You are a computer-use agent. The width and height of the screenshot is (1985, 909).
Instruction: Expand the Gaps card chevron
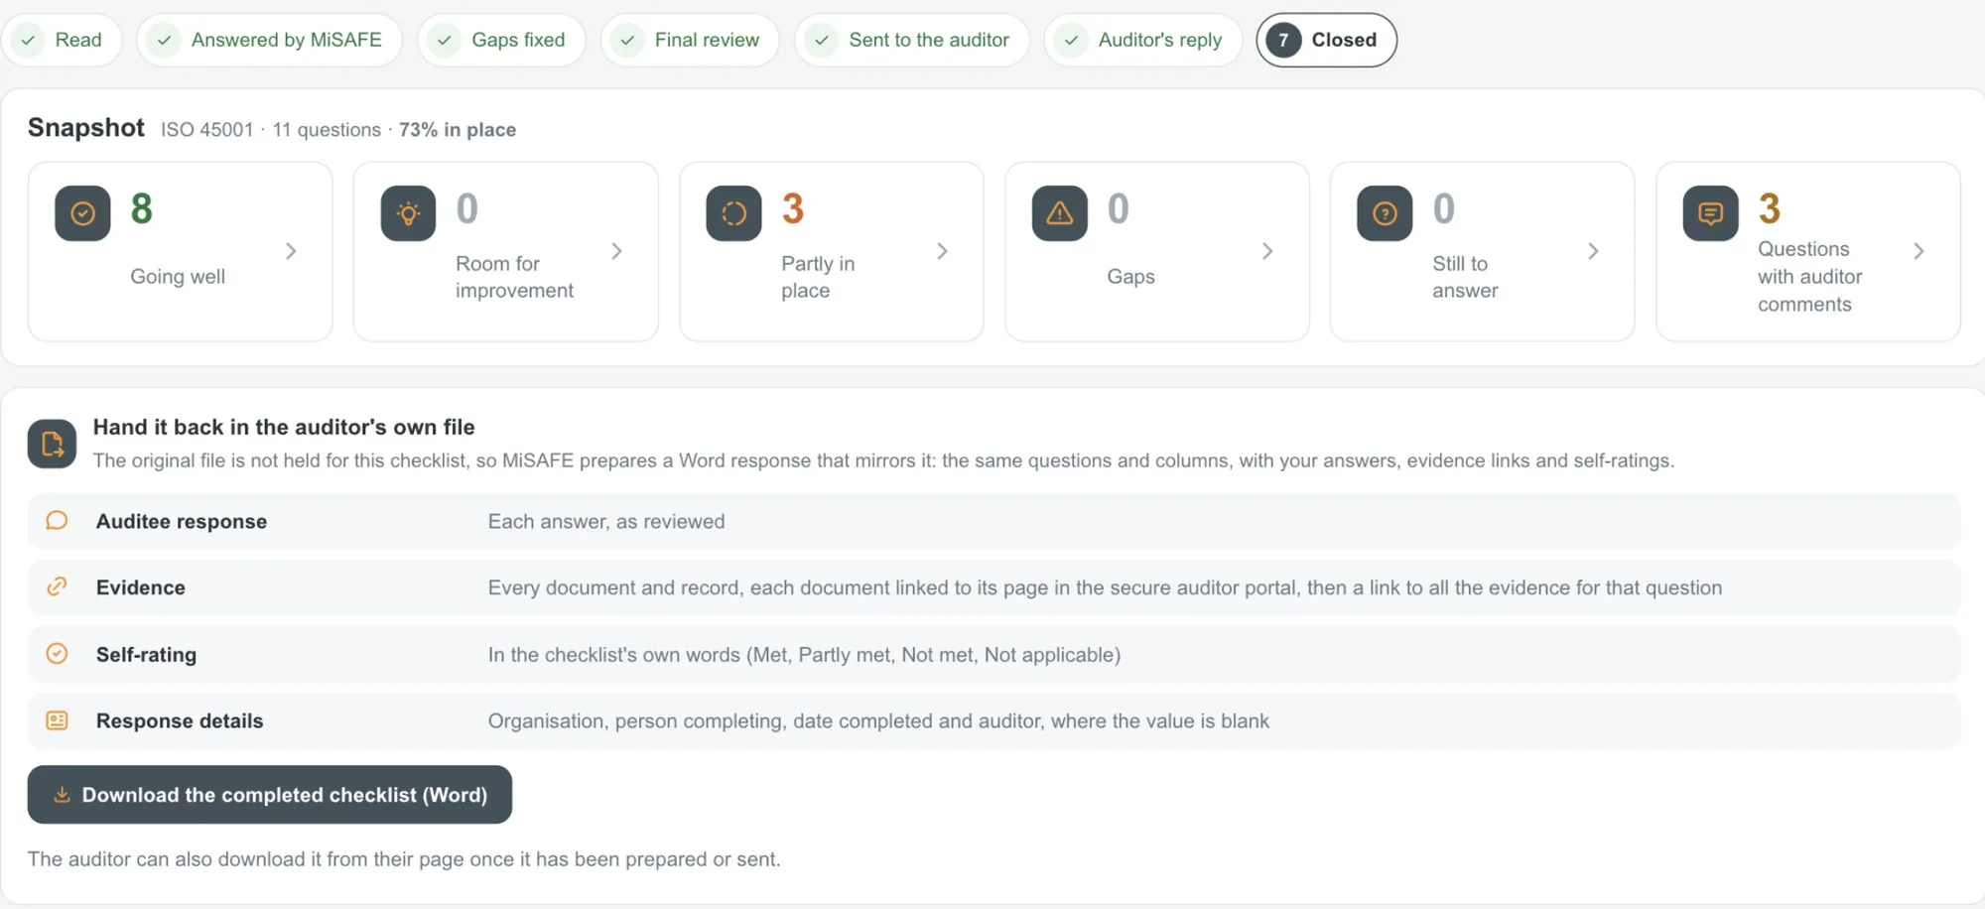pyautogui.click(x=1267, y=251)
